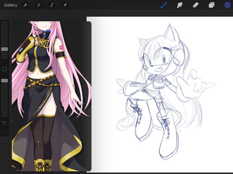
Task: Open the active color swatch
Action: 228,5
